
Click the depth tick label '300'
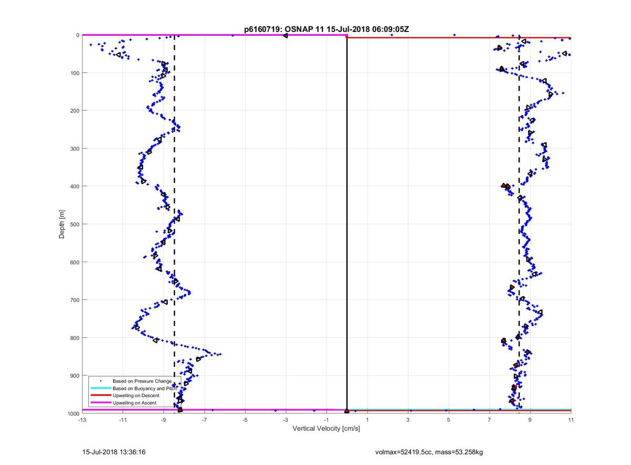tap(75, 149)
